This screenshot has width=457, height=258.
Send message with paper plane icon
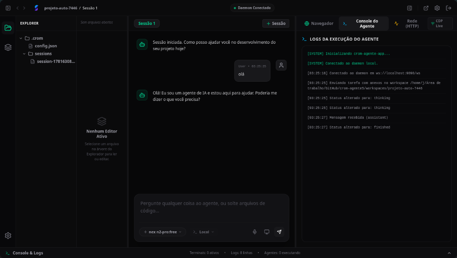pyautogui.click(x=279, y=232)
